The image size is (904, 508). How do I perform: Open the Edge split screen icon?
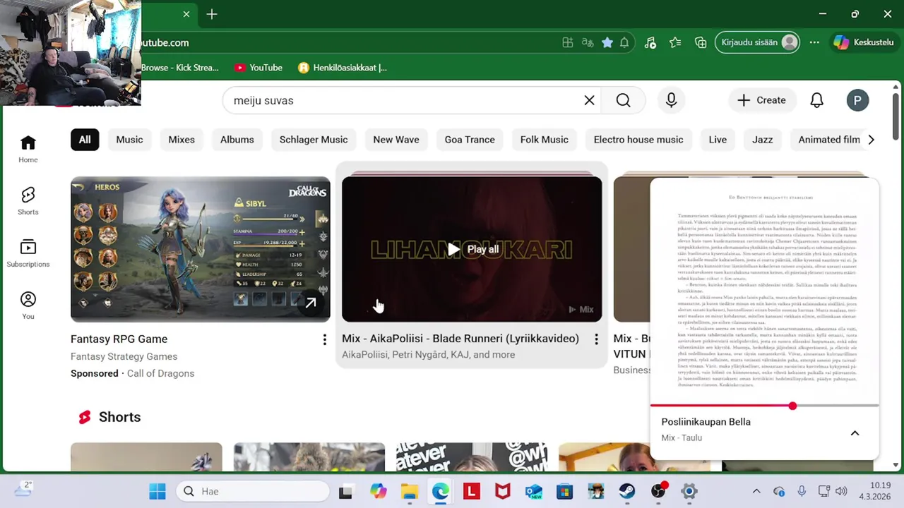(x=567, y=42)
